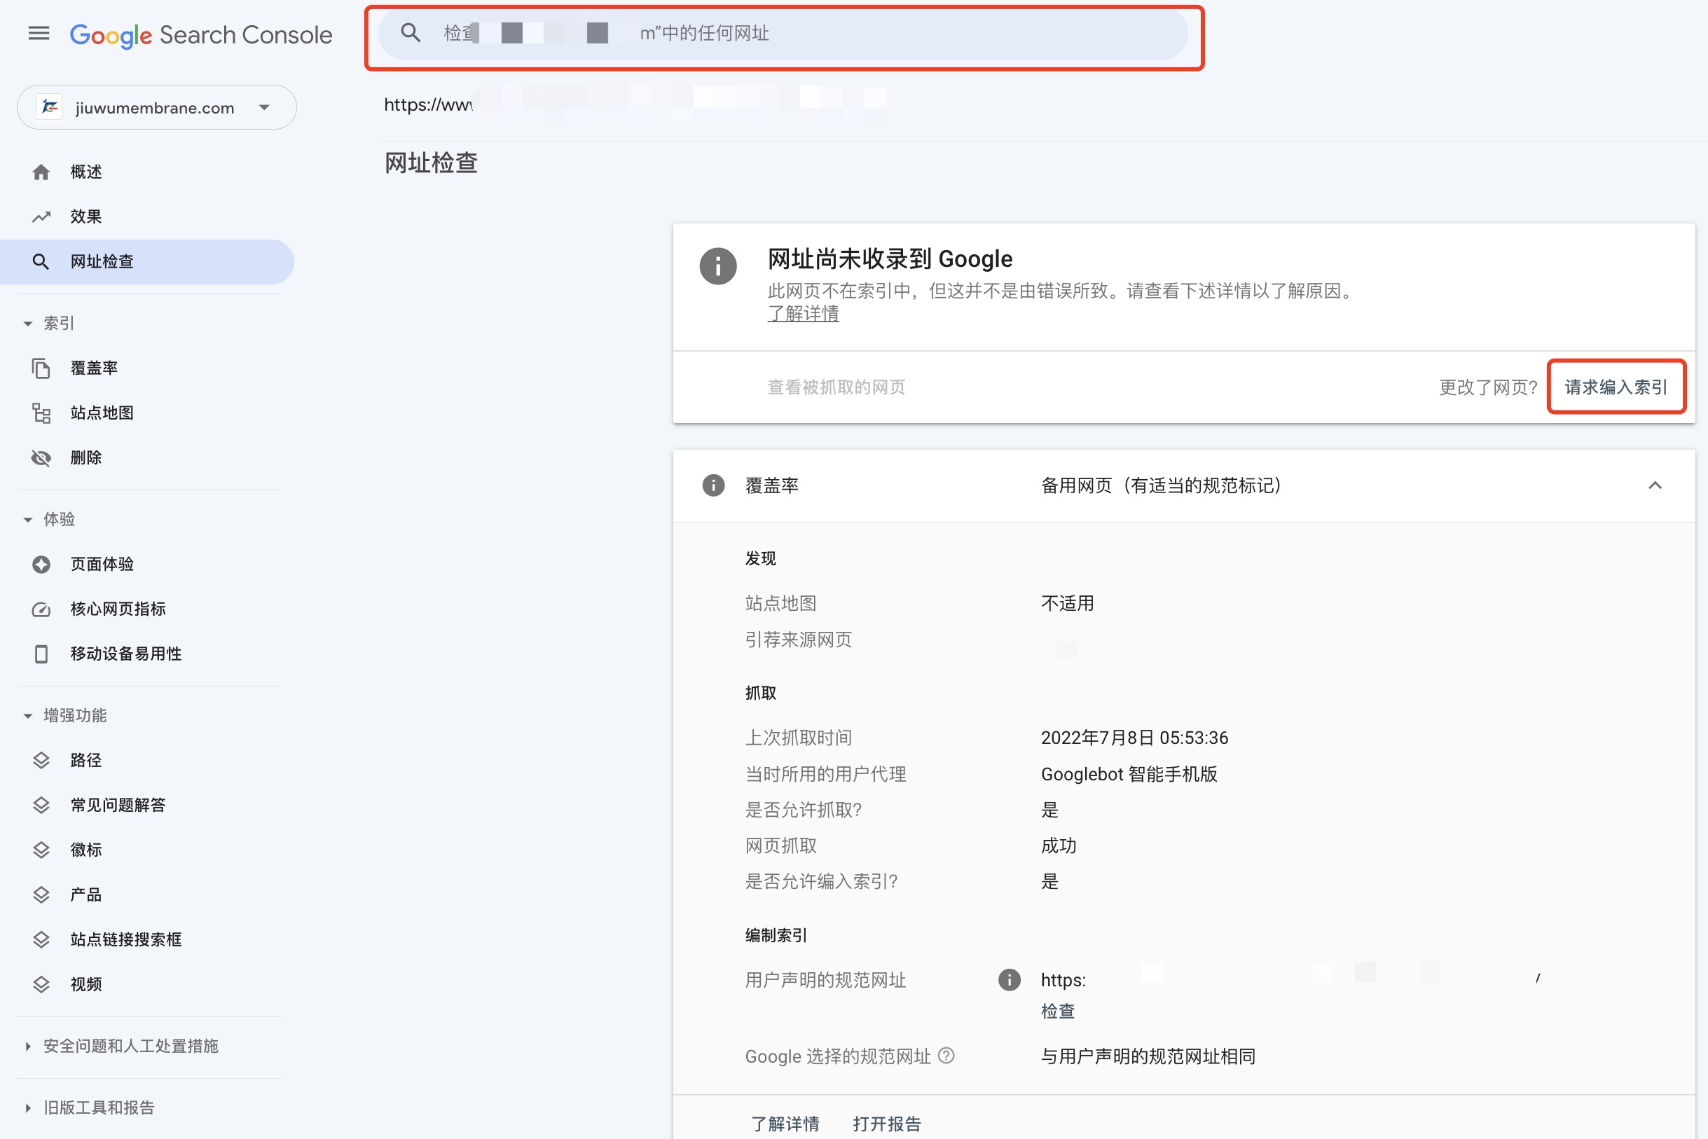This screenshot has height=1139, width=1708.
Task: Click the phone icon beside 移动设备易用性
Action: pyautogui.click(x=41, y=654)
